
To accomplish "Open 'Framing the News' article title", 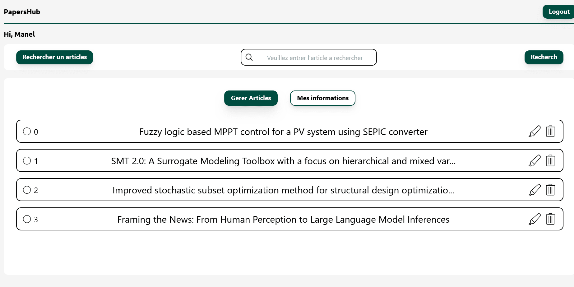I will (283, 220).
